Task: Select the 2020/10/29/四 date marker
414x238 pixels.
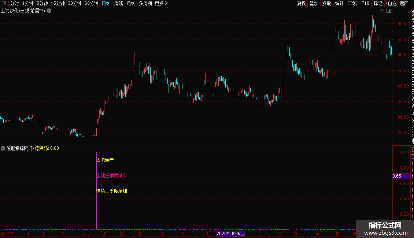Action: point(230,234)
